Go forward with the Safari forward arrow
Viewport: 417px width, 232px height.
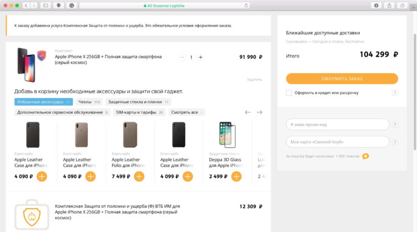(x=33, y=6)
